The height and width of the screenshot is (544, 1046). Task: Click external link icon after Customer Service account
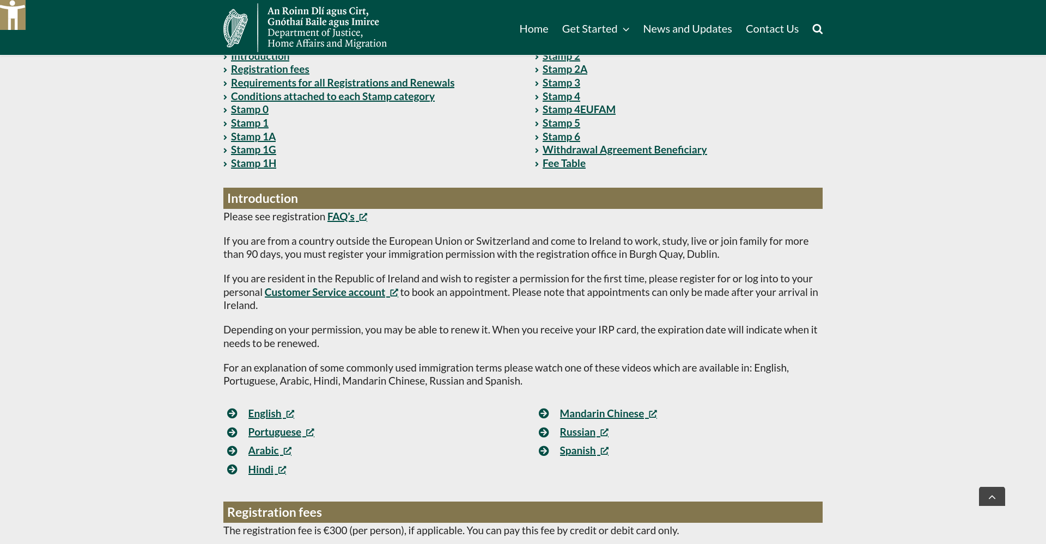(394, 293)
